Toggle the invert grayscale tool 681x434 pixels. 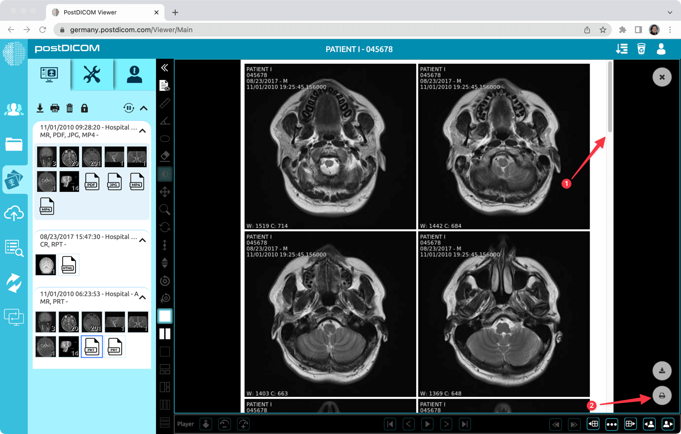(165, 174)
